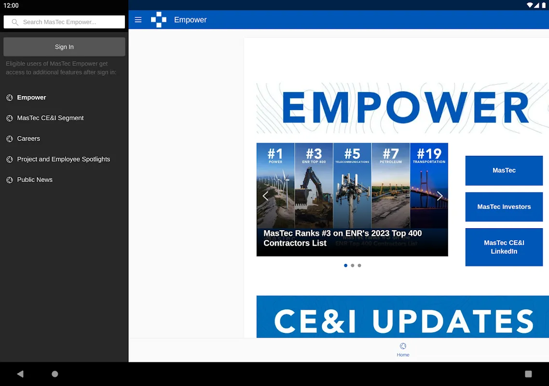Click the globe icon beside MasTec CE&I Segment
Image resolution: width=549 pixels, height=386 pixels.
[10, 118]
